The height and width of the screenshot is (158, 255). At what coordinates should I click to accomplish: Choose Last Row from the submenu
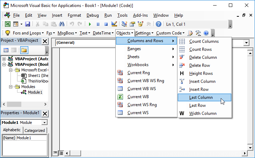click(197, 105)
